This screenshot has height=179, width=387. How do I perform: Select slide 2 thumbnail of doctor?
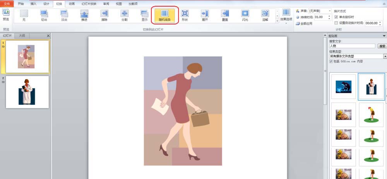click(27, 92)
